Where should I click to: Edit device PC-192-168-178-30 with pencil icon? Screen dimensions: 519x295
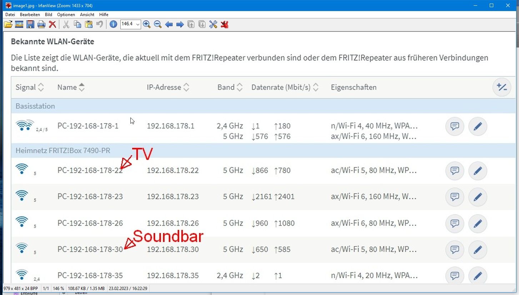(x=478, y=250)
